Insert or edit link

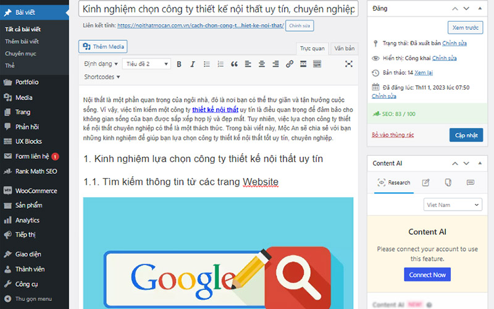(290, 64)
